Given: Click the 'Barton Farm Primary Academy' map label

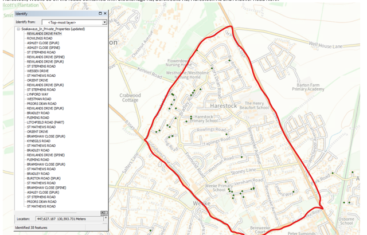Looking at the screenshot, I should coord(308,87).
